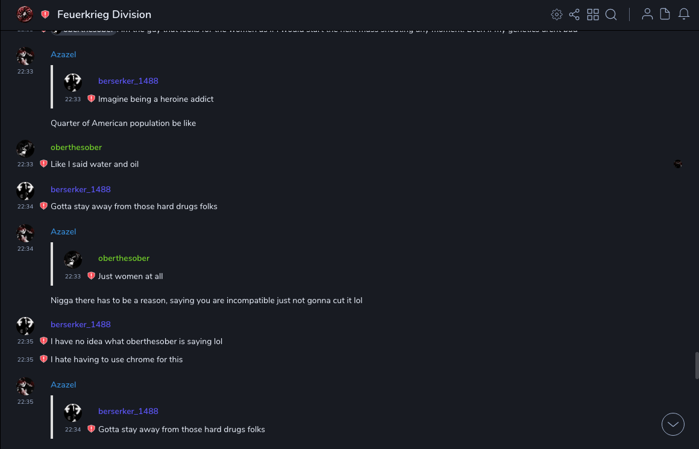Click the search magnifier icon
699x449 pixels.
point(611,14)
